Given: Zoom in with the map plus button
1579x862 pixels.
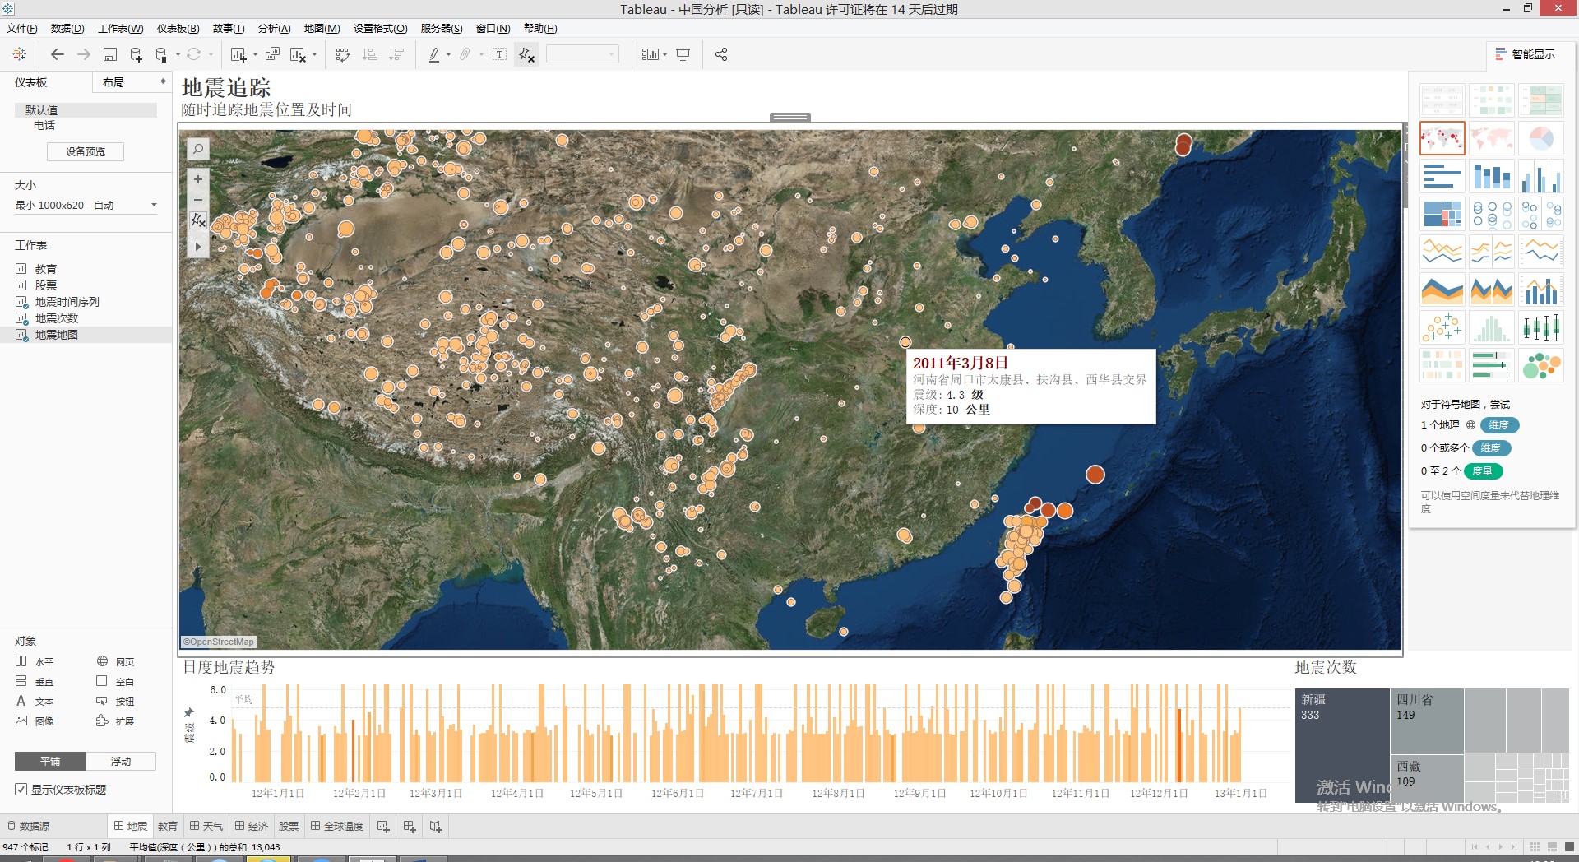Looking at the screenshot, I should pos(198,179).
